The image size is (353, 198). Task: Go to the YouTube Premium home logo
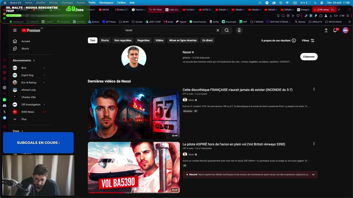pos(31,30)
